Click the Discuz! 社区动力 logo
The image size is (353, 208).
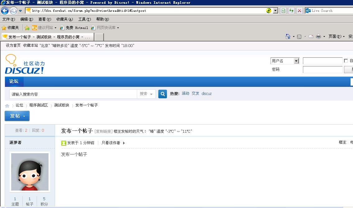point(25,64)
